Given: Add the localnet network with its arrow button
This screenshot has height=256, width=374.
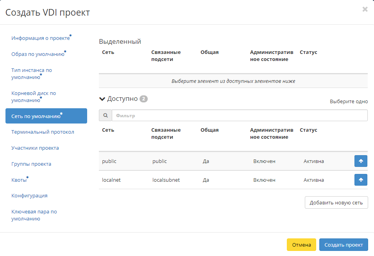Looking at the screenshot, I should click(x=360, y=180).
